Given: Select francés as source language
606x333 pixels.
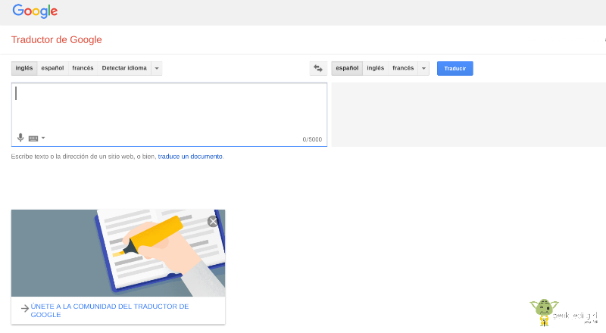Looking at the screenshot, I should tap(83, 68).
